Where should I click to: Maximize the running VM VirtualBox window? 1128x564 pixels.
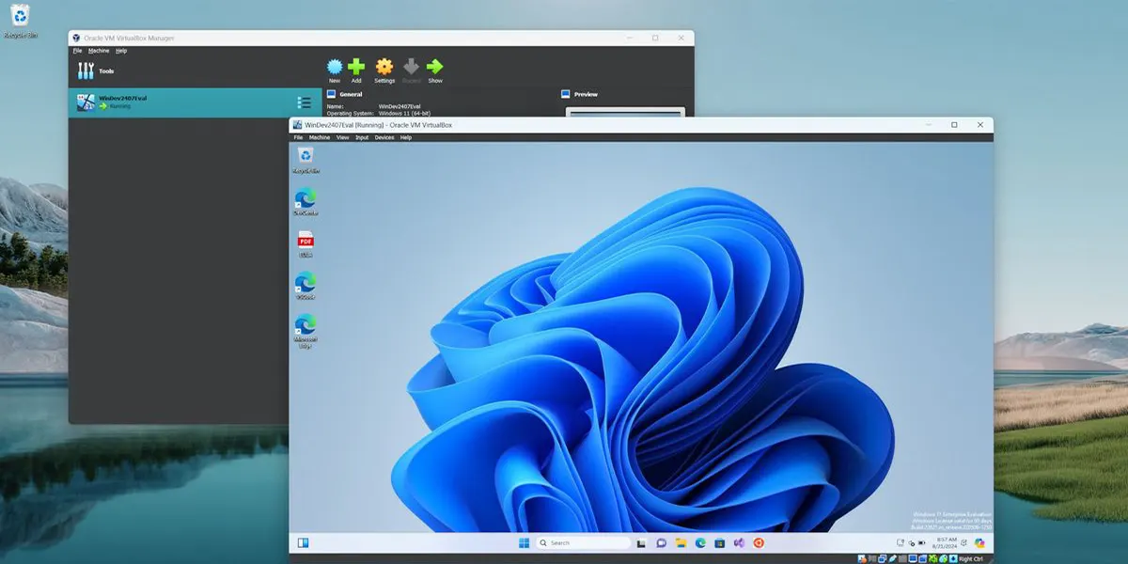pyautogui.click(x=954, y=124)
